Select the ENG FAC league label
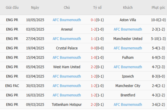The image size is (167, 112). (x=12, y=86)
